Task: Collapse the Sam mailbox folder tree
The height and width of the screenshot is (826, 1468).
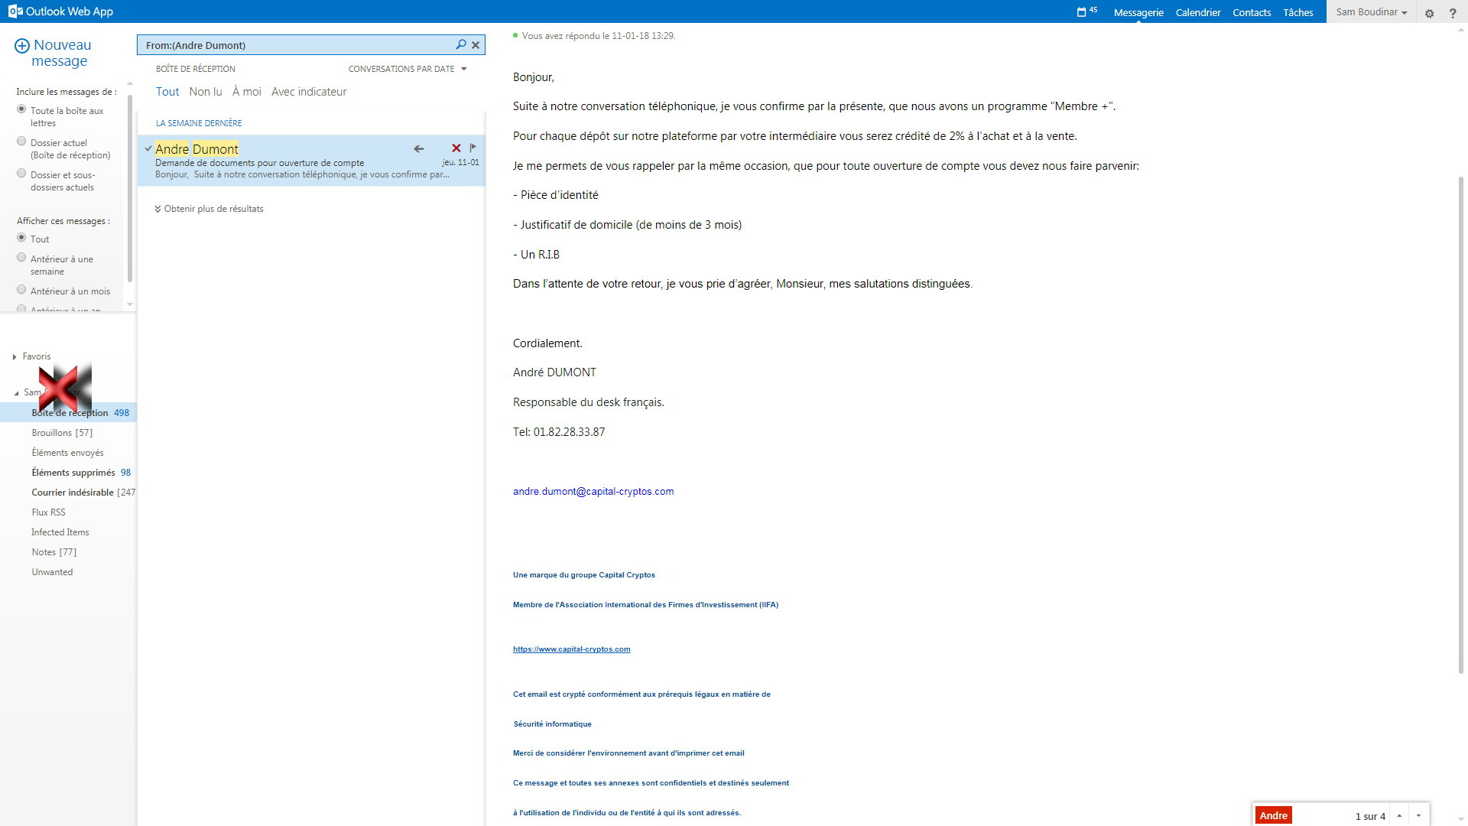Action: pos(16,393)
